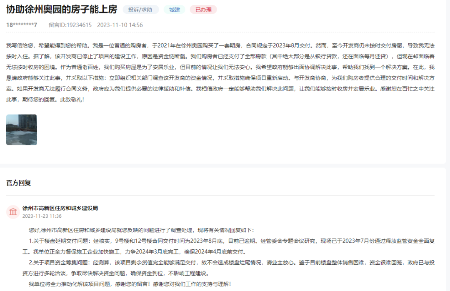Click the reply timestamp 2023-11-23 11:36

[x=42, y=216]
